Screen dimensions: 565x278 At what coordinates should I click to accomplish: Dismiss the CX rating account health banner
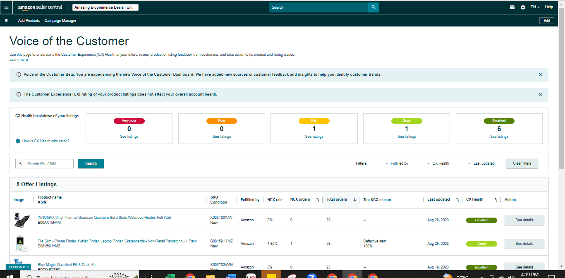[x=540, y=94]
